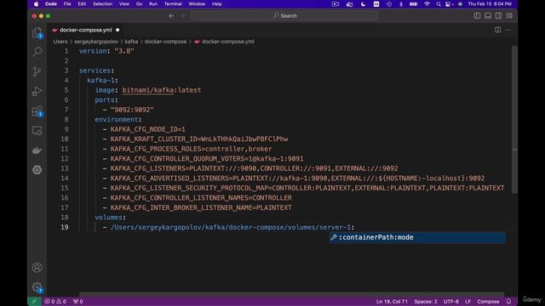The width and height of the screenshot is (545, 306).
Task: Open Run menu
Action: (x=153, y=3)
